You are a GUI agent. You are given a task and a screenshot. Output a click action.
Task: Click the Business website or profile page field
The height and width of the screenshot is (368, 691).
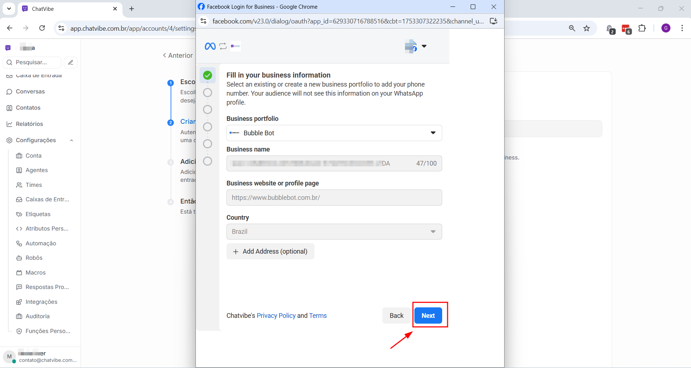[x=334, y=197]
